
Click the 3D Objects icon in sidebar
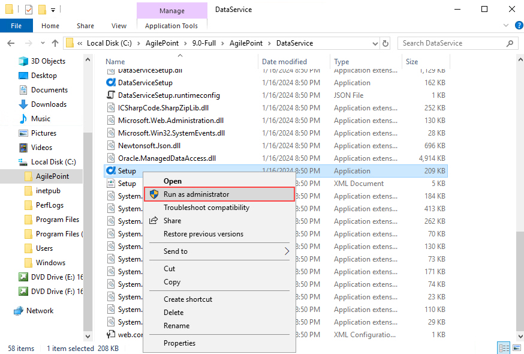point(23,61)
